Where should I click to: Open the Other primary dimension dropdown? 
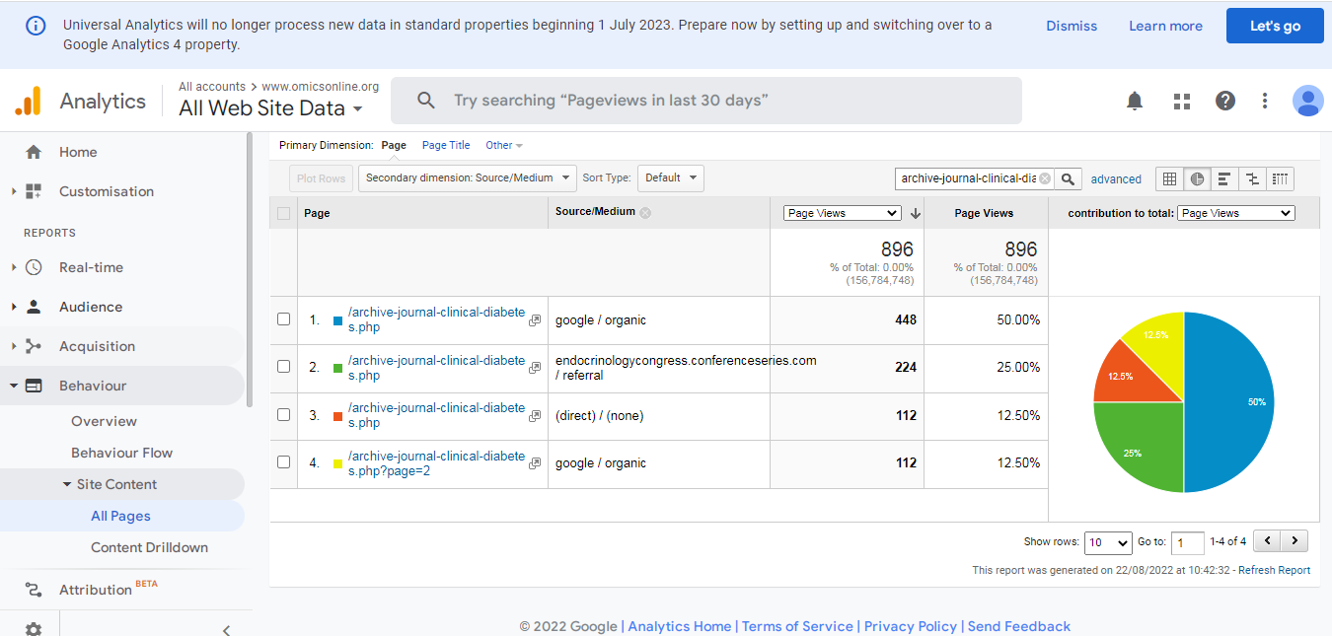pos(504,145)
